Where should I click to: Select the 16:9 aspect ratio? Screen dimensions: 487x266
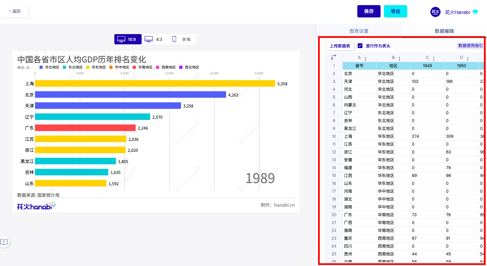tap(128, 39)
